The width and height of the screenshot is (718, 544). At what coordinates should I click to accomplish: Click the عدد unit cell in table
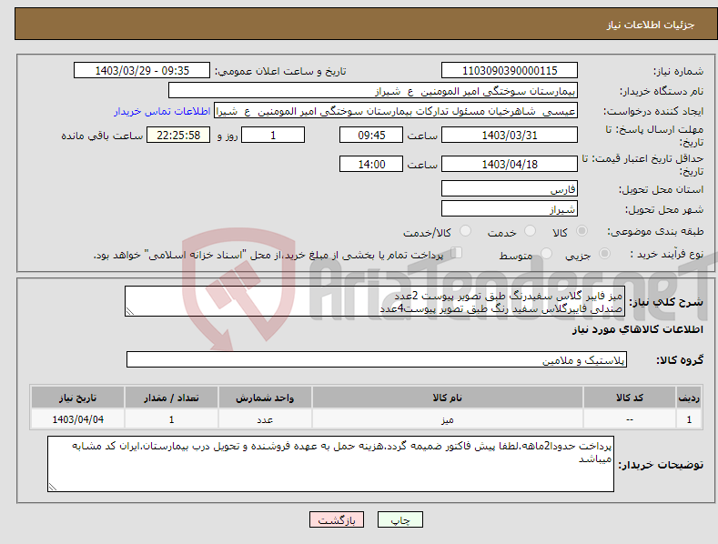pos(265,419)
